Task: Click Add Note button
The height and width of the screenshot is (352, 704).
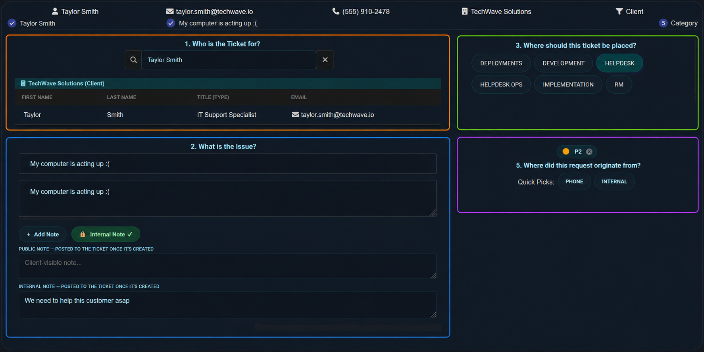Action: [x=42, y=234]
